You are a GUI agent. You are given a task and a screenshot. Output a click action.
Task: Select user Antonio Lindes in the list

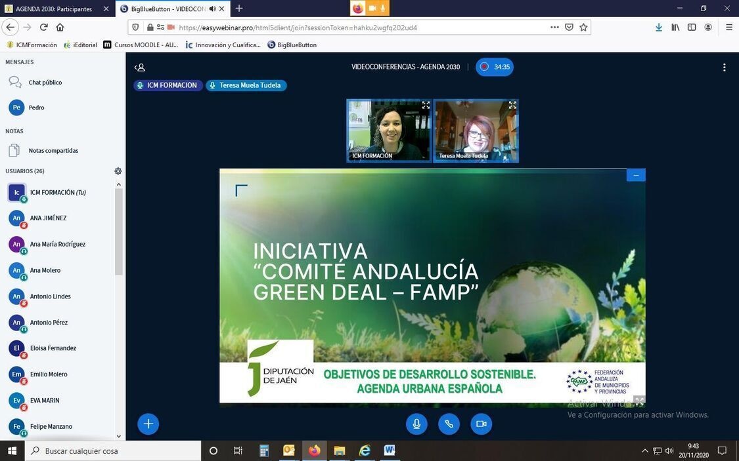(50, 296)
